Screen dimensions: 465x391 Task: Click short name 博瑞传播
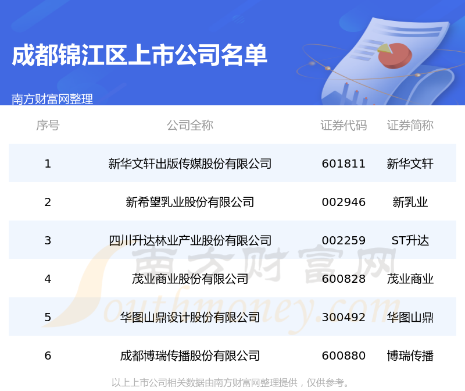(410, 356)
